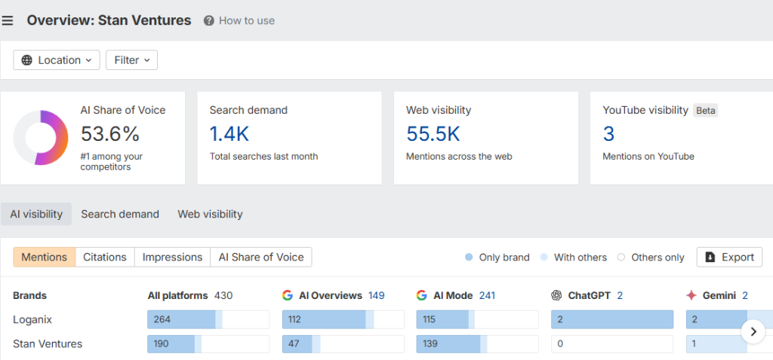
Task: Open the How to use link
Action: point(247,20)
